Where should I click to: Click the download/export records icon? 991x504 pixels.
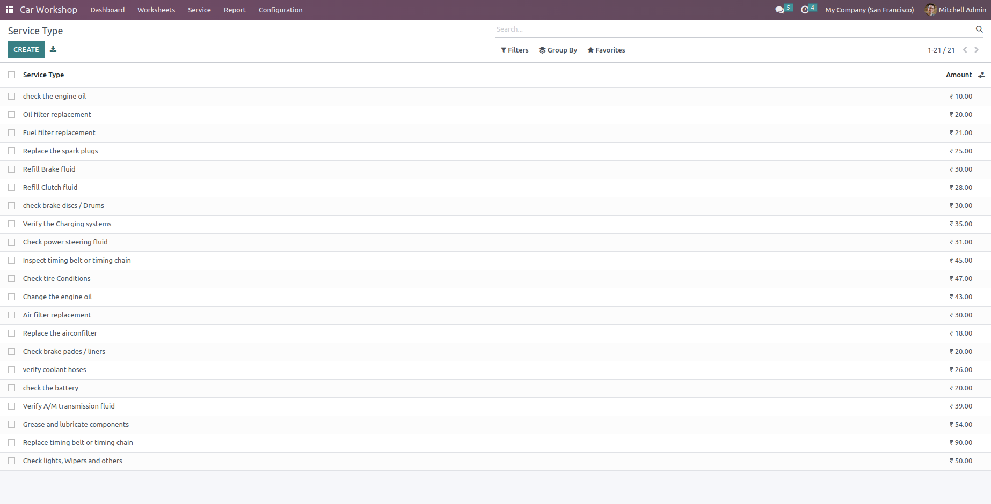(53, 49)
